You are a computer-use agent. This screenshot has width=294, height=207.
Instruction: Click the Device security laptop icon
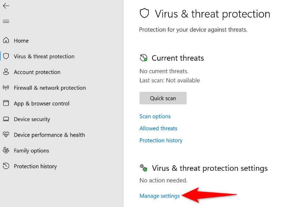(6, 119)
